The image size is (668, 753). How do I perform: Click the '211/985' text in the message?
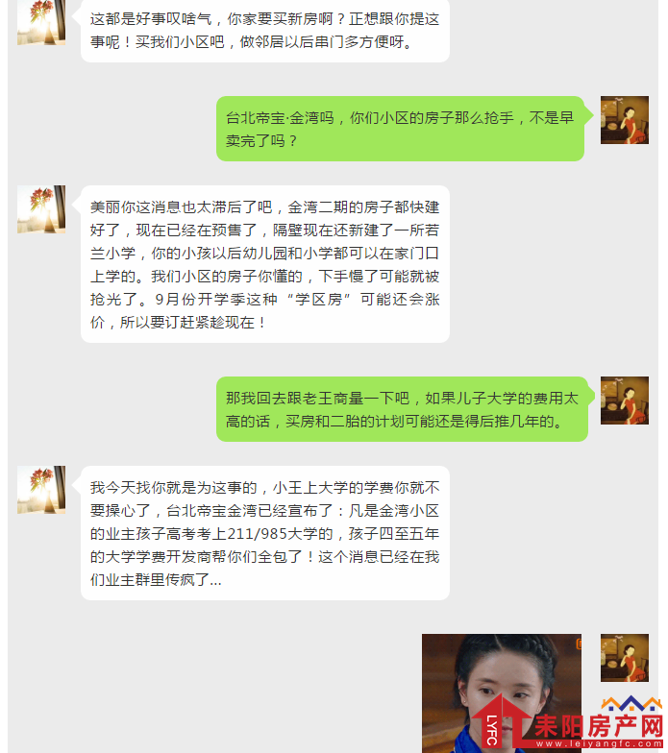tap(258, 534)
